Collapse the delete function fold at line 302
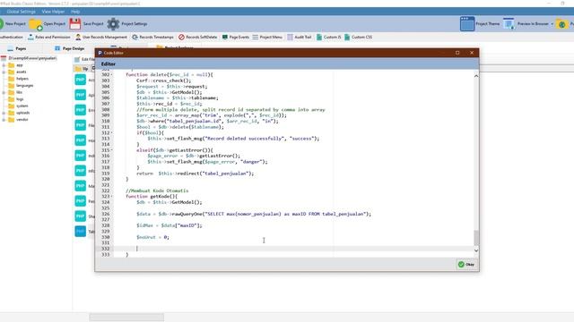Image resolution: width=574 pixels, height=322 pixels. [112, 74]
